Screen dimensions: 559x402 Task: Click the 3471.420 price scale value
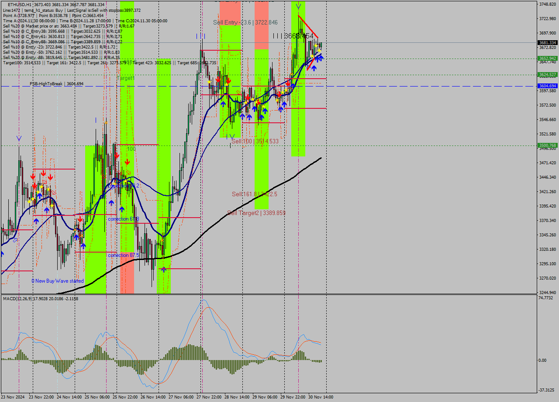547,163
